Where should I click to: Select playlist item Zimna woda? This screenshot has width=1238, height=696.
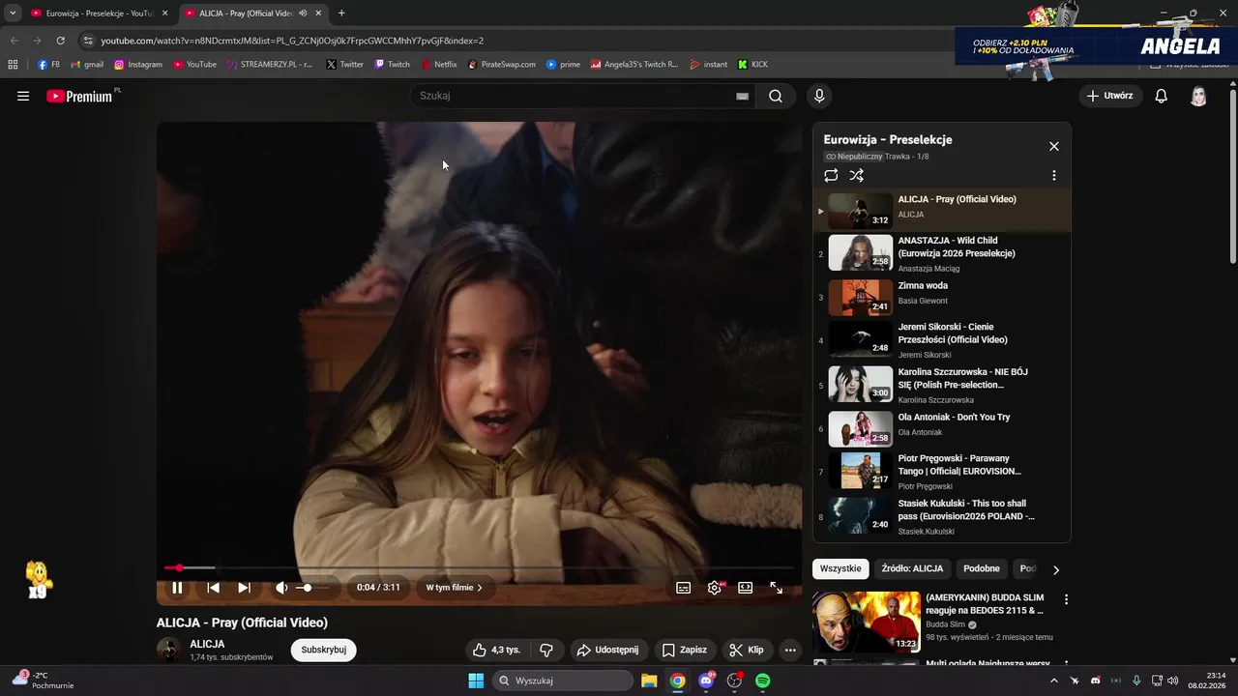pyautogui.click(x=941, y=297)
